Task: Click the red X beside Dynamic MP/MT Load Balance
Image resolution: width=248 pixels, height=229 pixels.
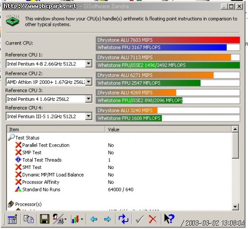Action: [x=18, y=174]
